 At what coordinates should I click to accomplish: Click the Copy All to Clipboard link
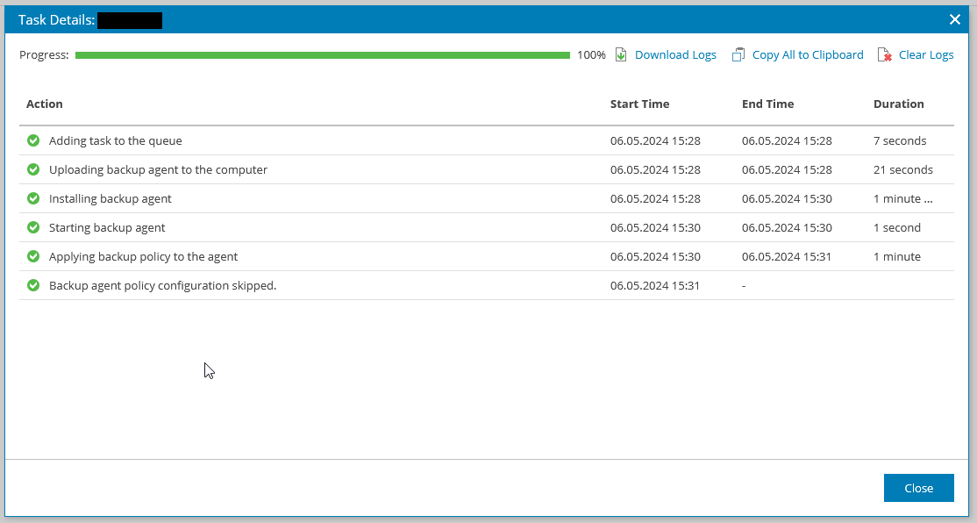(x=807, y=54)
